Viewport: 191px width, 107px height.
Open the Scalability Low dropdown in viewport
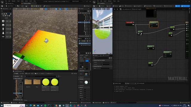point(36,9)
